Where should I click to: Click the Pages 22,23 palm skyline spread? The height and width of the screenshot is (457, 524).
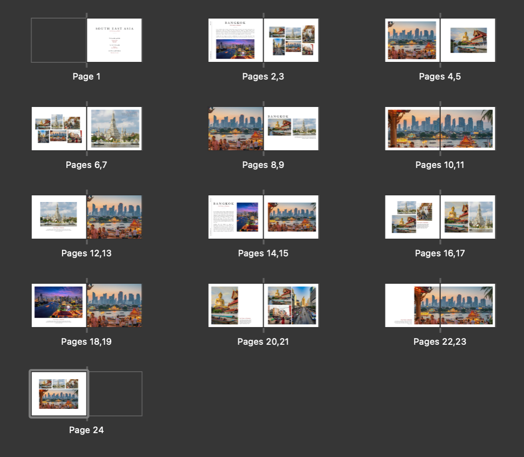click(x=440, y=305)
